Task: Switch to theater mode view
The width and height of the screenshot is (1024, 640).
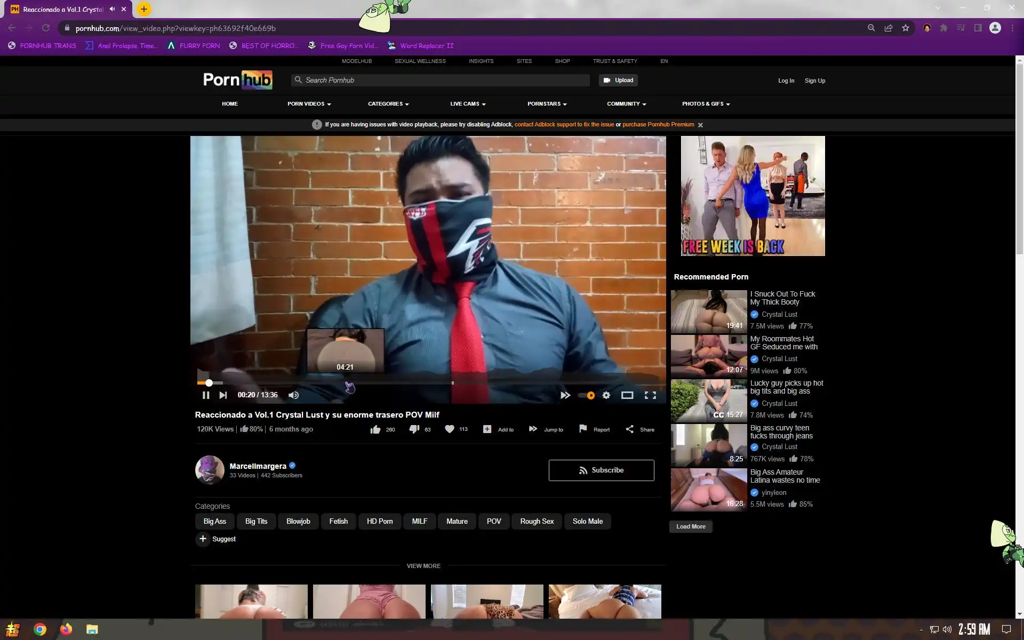Action: click(x=627, y=395)
